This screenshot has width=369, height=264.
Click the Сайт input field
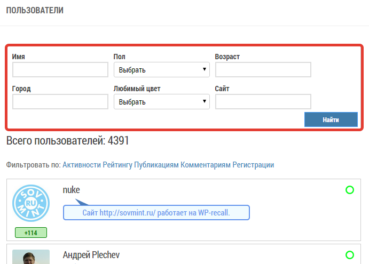[x=263, y=102]
